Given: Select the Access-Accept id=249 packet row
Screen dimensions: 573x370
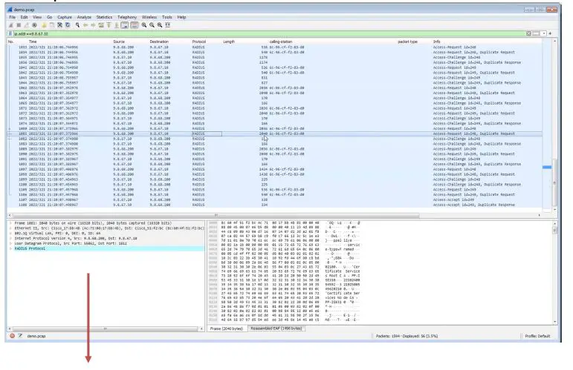Looking at the screenshot, I should coord(275,199).
